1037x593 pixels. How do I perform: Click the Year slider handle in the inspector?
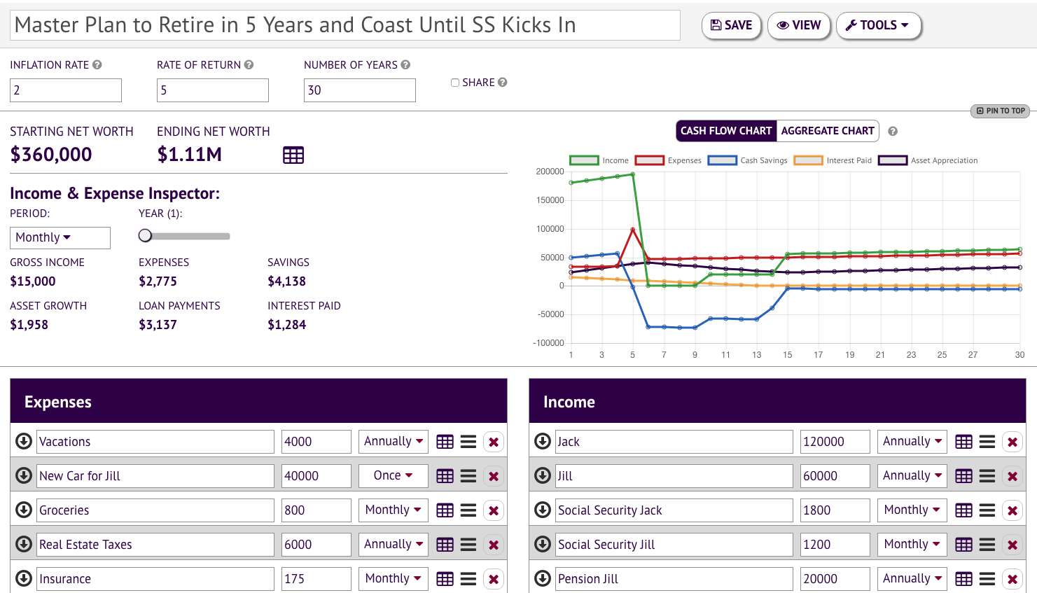145,235
